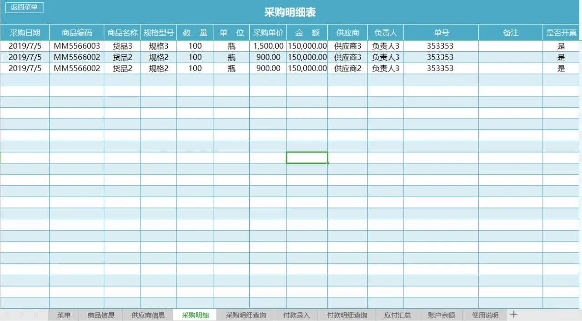Screen dimensions: 582x321
Task: Click the cell containing MM5566003
Action: [x=77, y=45]
